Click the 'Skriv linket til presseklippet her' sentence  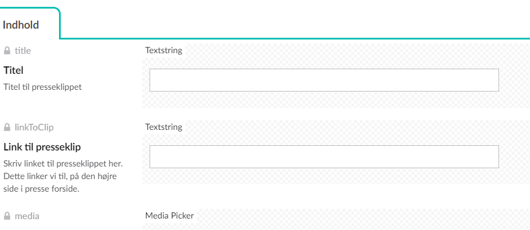63,164
